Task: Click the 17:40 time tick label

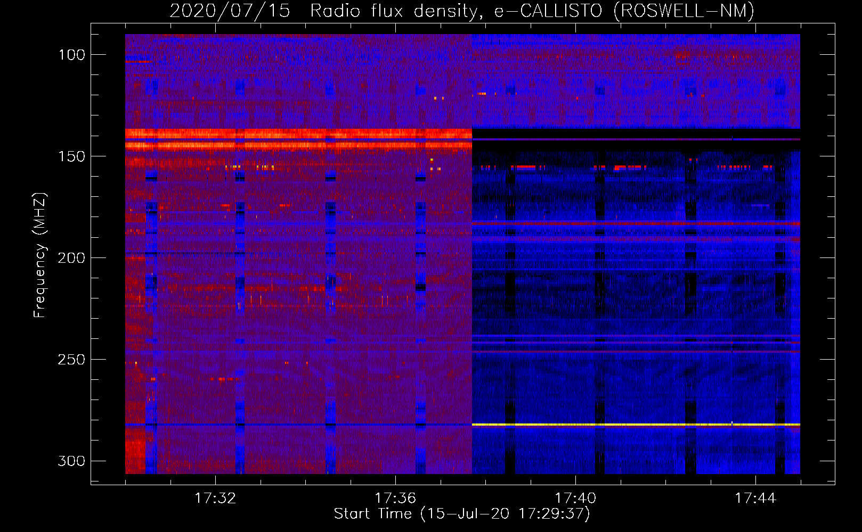Action: tap(575, 498)
